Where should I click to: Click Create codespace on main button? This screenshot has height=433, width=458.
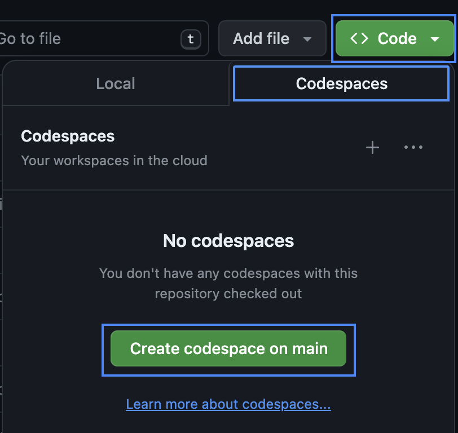228,348
